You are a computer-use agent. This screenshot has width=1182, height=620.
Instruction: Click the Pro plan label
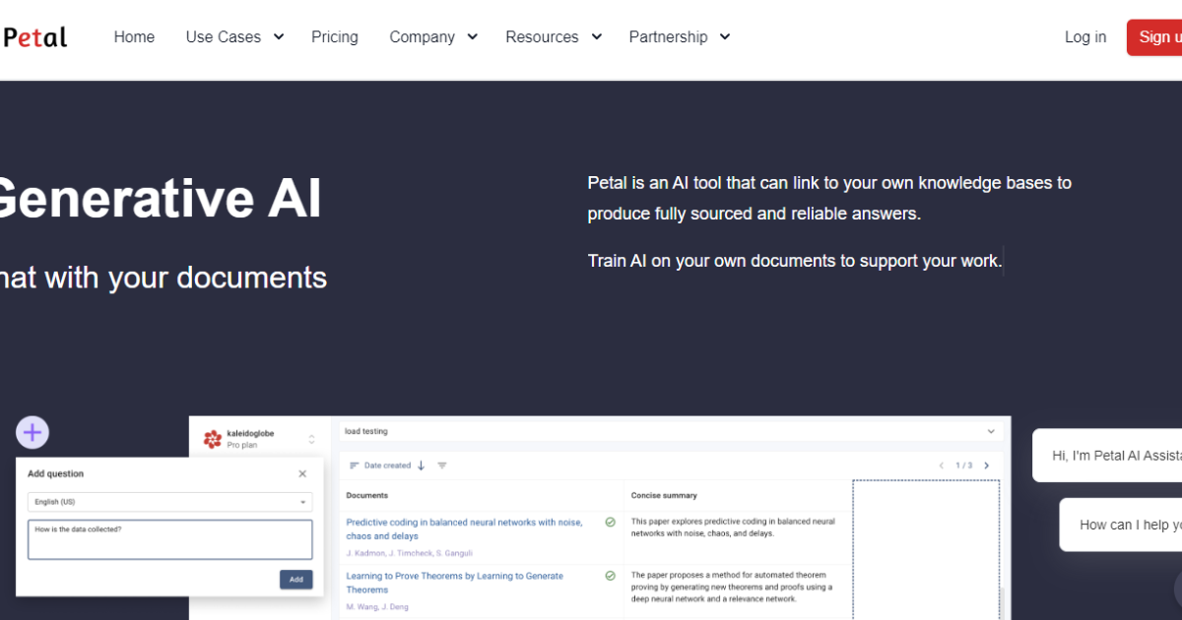coord(243,445)
